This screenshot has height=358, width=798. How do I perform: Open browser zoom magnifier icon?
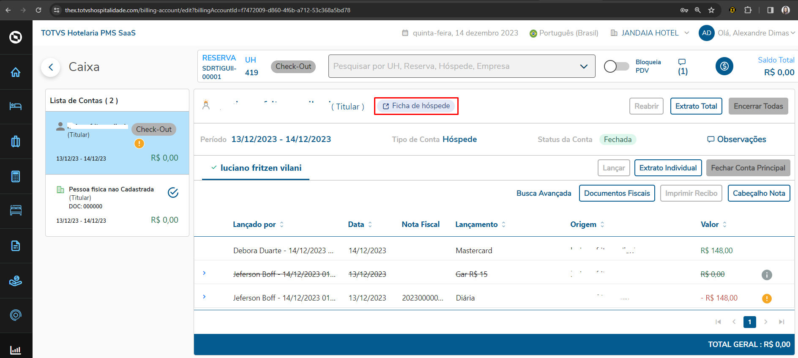[x=698, y=10]
